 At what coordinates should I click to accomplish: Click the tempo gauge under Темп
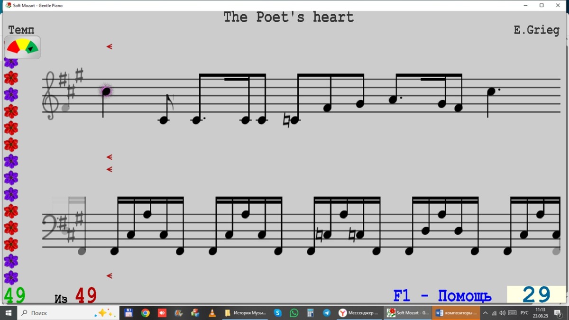point(22,47)
